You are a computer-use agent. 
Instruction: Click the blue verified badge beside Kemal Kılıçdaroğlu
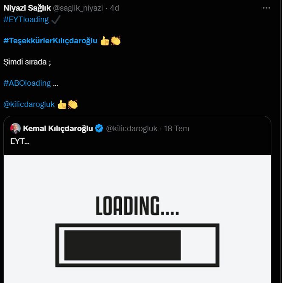coord(99,129)
